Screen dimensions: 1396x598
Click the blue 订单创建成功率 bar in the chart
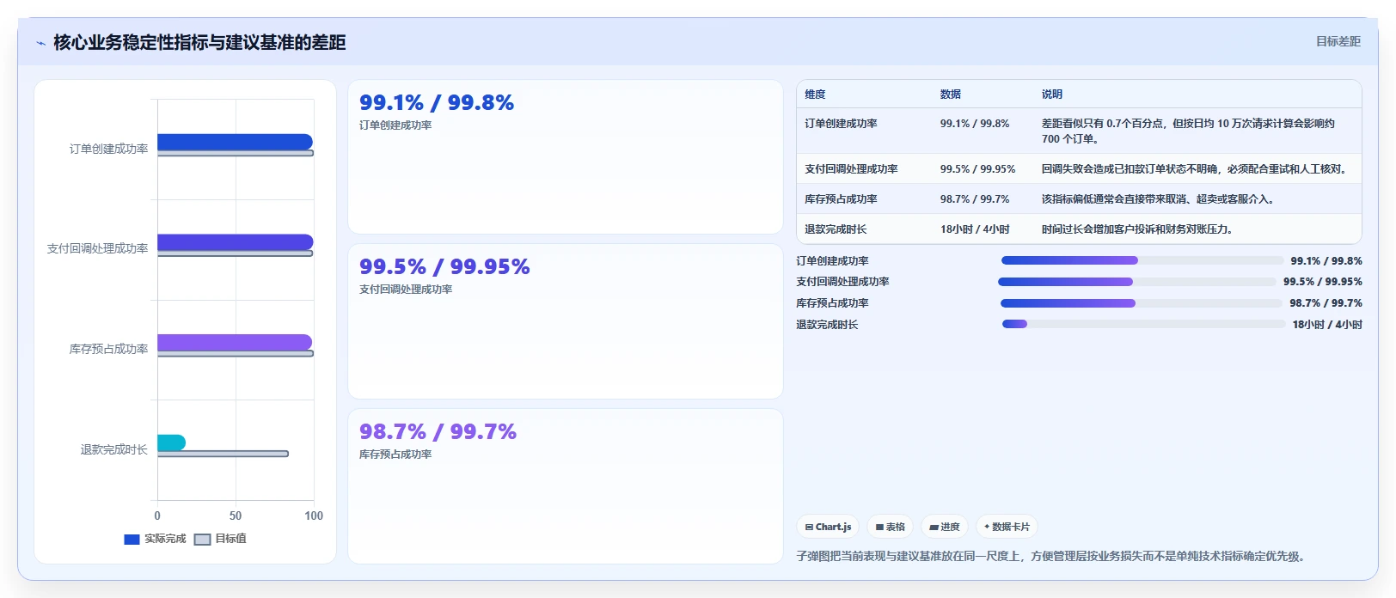235,142
